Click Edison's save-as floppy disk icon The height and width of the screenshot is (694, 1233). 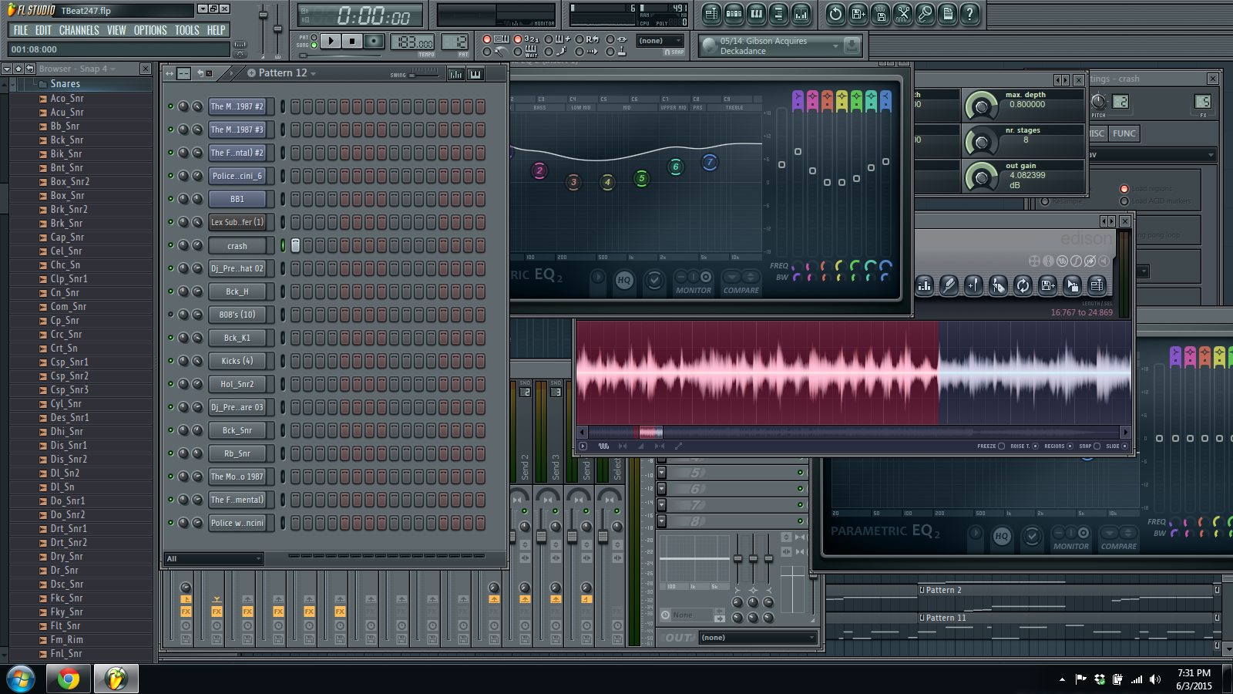coord(1047,285)
